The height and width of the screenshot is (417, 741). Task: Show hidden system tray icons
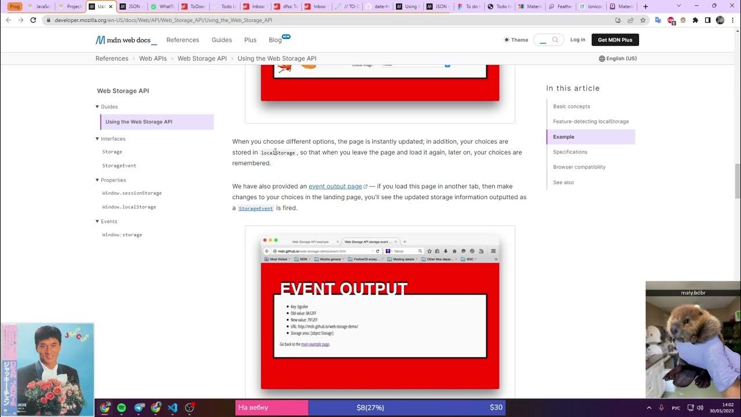pyautogui.click(x=649, y=408)
